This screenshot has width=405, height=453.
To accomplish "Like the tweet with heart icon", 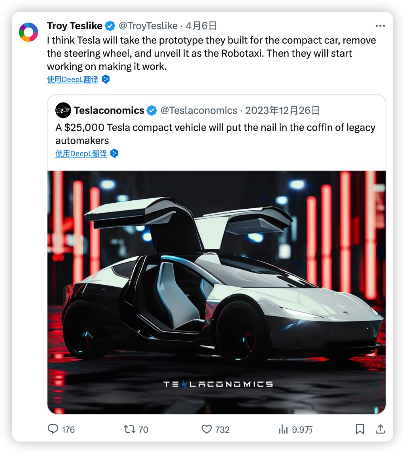I will click(206, 429).
